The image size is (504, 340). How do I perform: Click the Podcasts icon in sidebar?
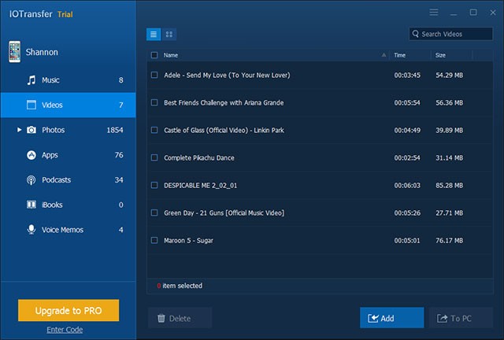click(31, 180)
